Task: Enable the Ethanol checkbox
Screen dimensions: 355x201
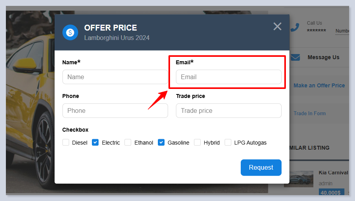Action: 128,143
